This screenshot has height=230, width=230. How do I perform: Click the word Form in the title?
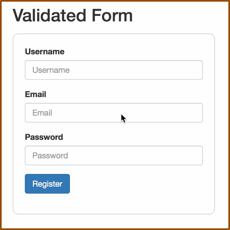point(112,15)
